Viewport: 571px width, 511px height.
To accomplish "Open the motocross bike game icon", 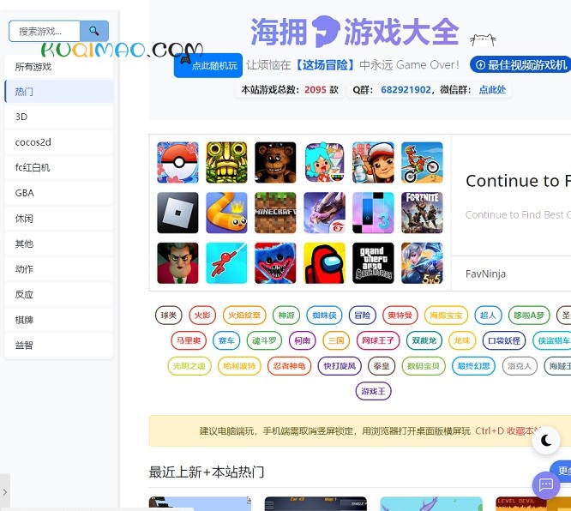I will [422, 162].
